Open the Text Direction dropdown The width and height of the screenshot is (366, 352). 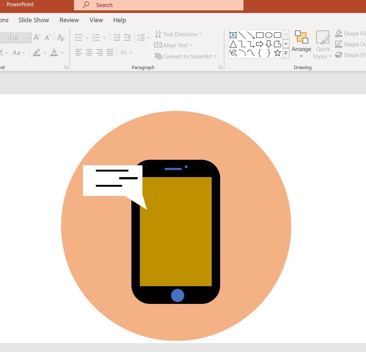[178, 34]
